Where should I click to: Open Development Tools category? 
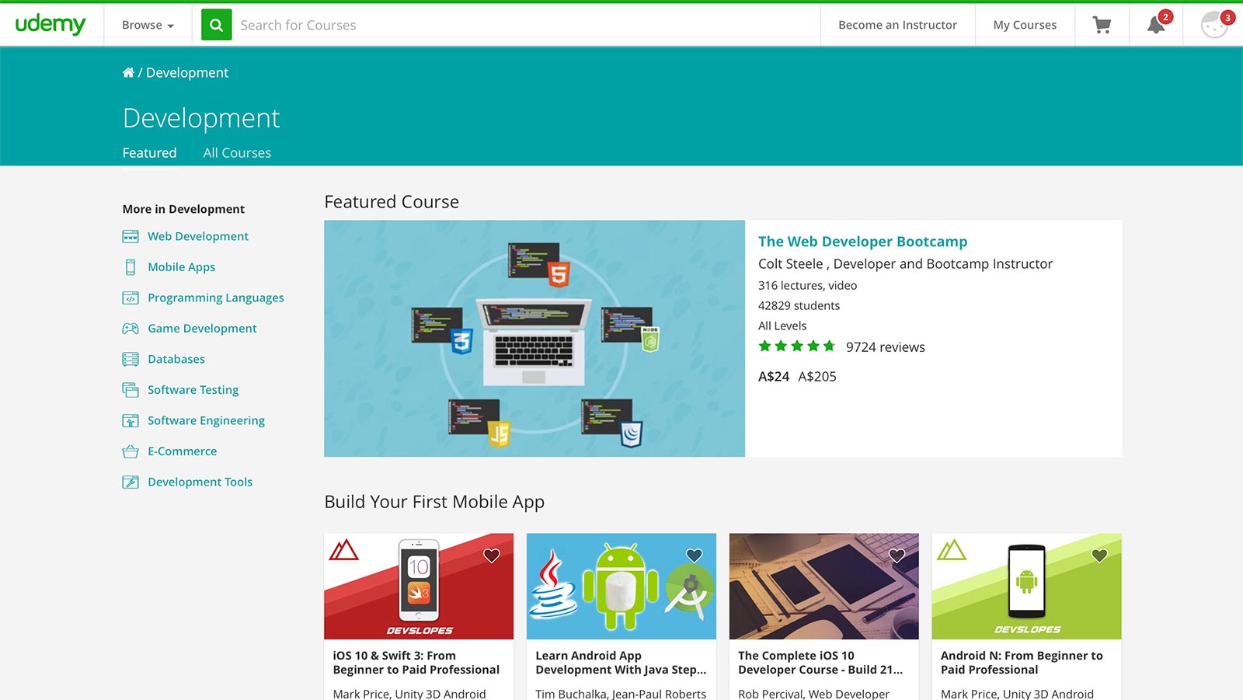200,482
